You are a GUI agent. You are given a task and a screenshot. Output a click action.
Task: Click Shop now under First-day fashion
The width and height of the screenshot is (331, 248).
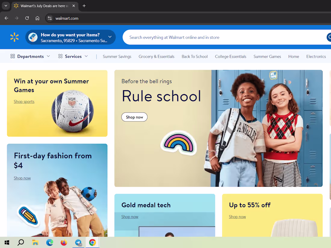point(22,178)
